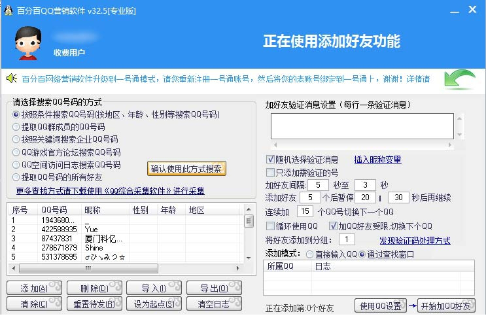Click 添加(A) button

point(34,288)
